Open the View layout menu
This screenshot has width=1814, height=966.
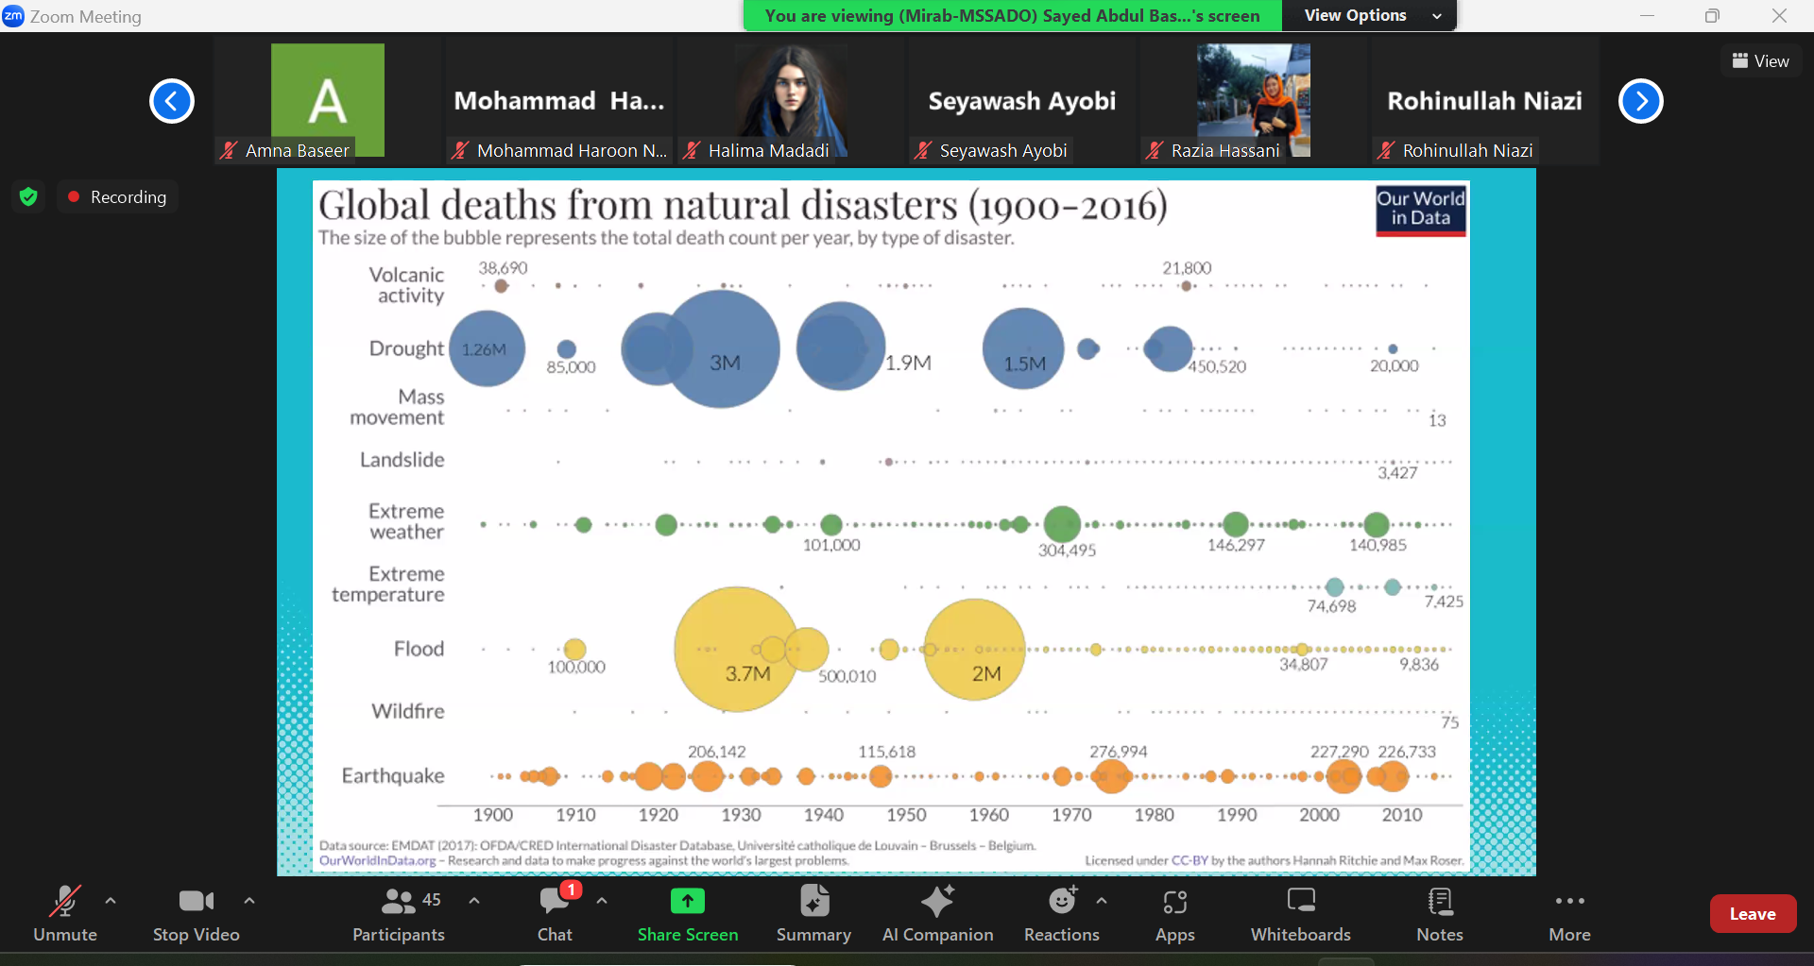point(1760,60)
